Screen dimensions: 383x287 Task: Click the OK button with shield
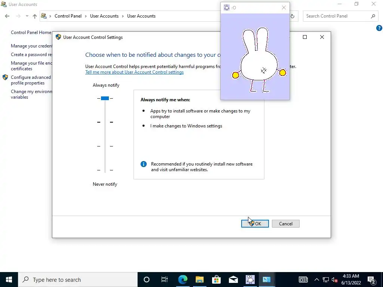click(x=255, y=223)
